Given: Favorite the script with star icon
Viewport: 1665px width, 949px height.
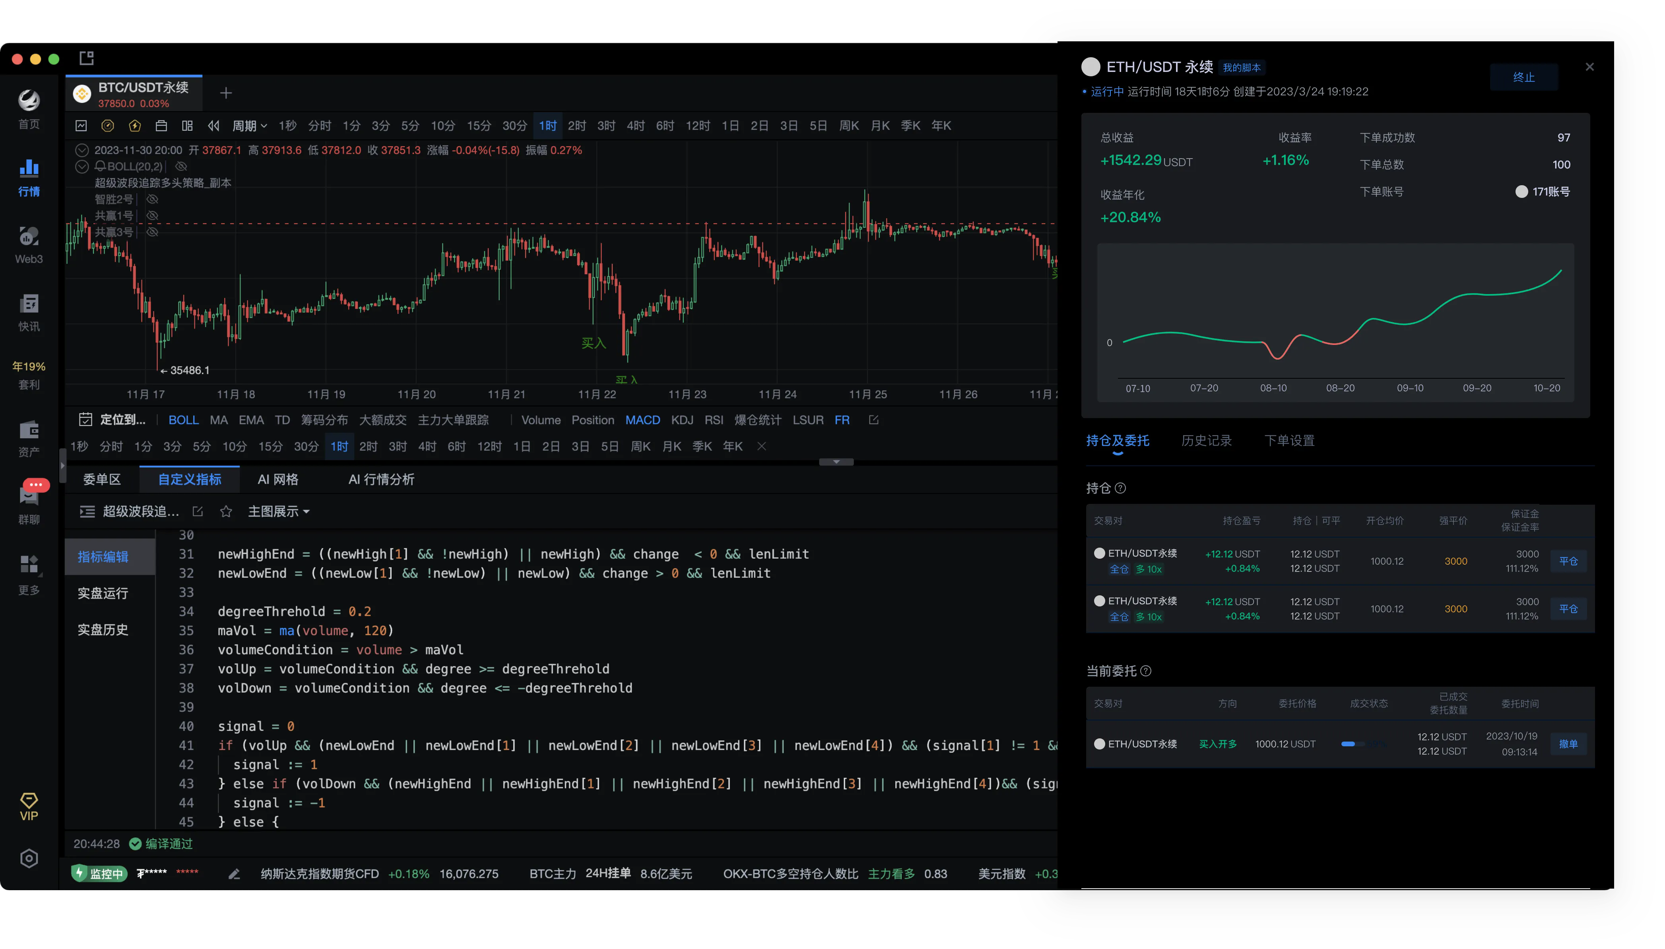Looking at the screenshot, I should click(225, 511).
